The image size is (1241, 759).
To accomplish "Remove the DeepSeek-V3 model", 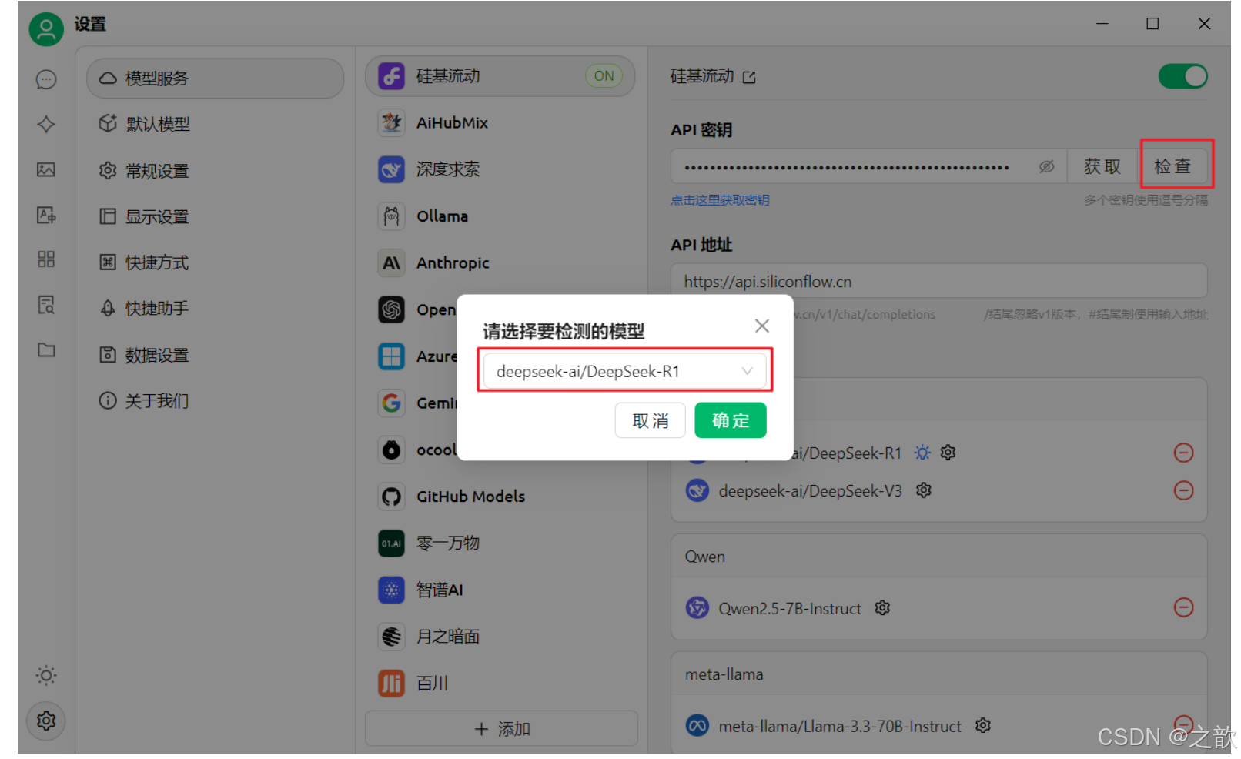I will pyautogui.click(x=1183, y=490).
